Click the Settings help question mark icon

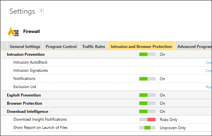coord(41,11)
